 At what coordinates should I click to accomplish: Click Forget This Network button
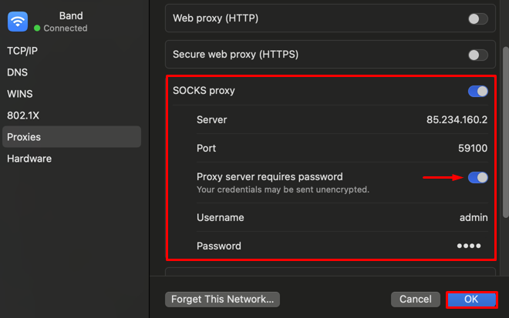(x=222, y=300)
